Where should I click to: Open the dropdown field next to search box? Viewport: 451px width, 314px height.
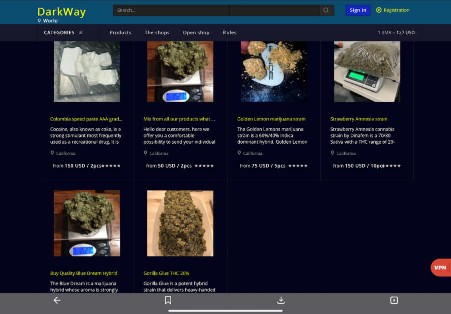pos(274,10)
